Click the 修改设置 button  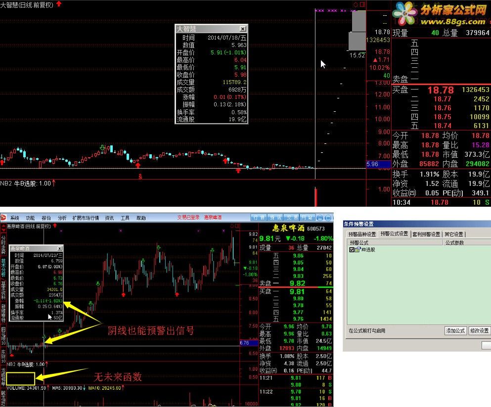(480, 331)
